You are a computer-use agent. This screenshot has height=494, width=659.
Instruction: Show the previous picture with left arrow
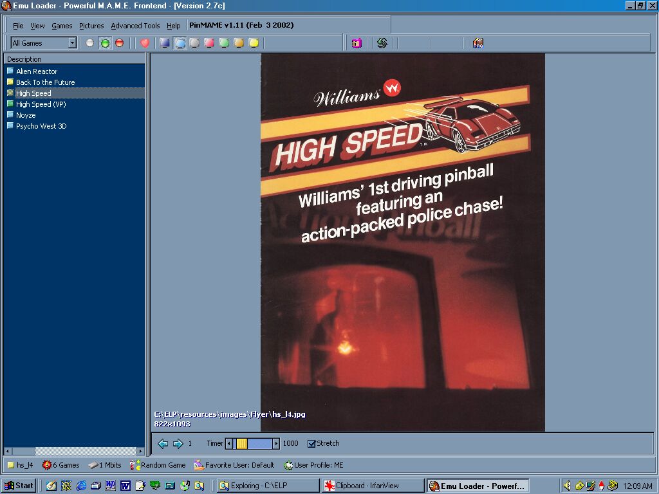163,444
